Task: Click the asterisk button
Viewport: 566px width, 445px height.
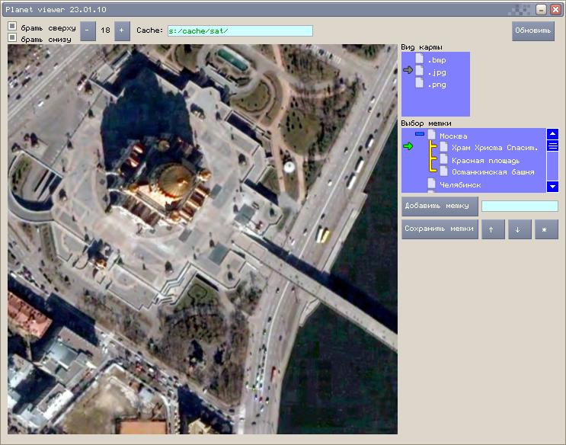Action: tap(546, 229)
